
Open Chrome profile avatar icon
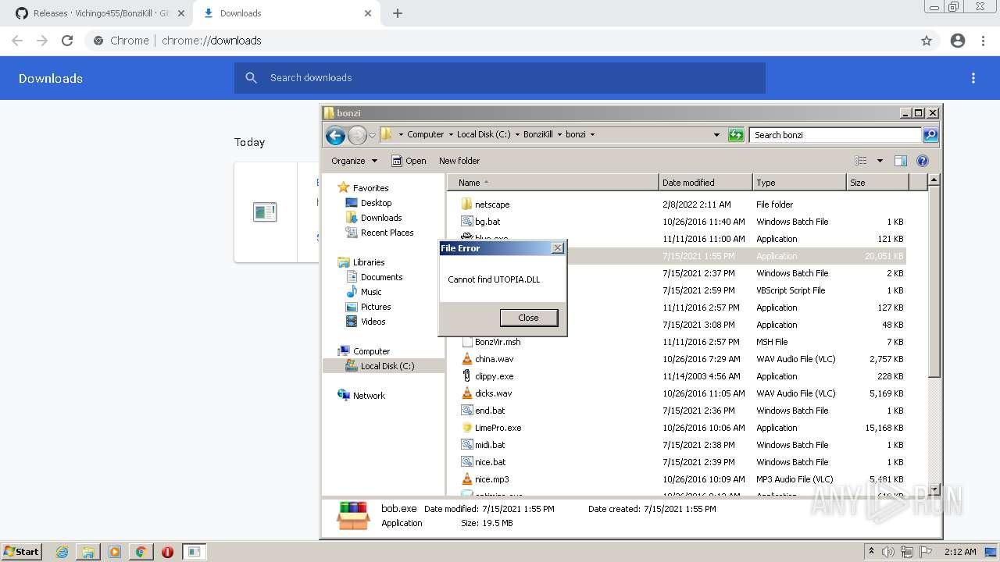click(x=958, y=41)
